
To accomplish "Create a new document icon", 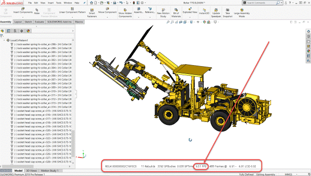I will click(96, 3).
